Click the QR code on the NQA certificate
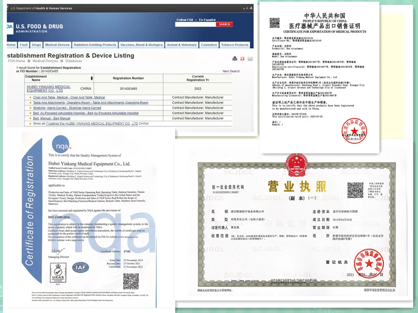418x313 pixels. click(x=131, y=281)
